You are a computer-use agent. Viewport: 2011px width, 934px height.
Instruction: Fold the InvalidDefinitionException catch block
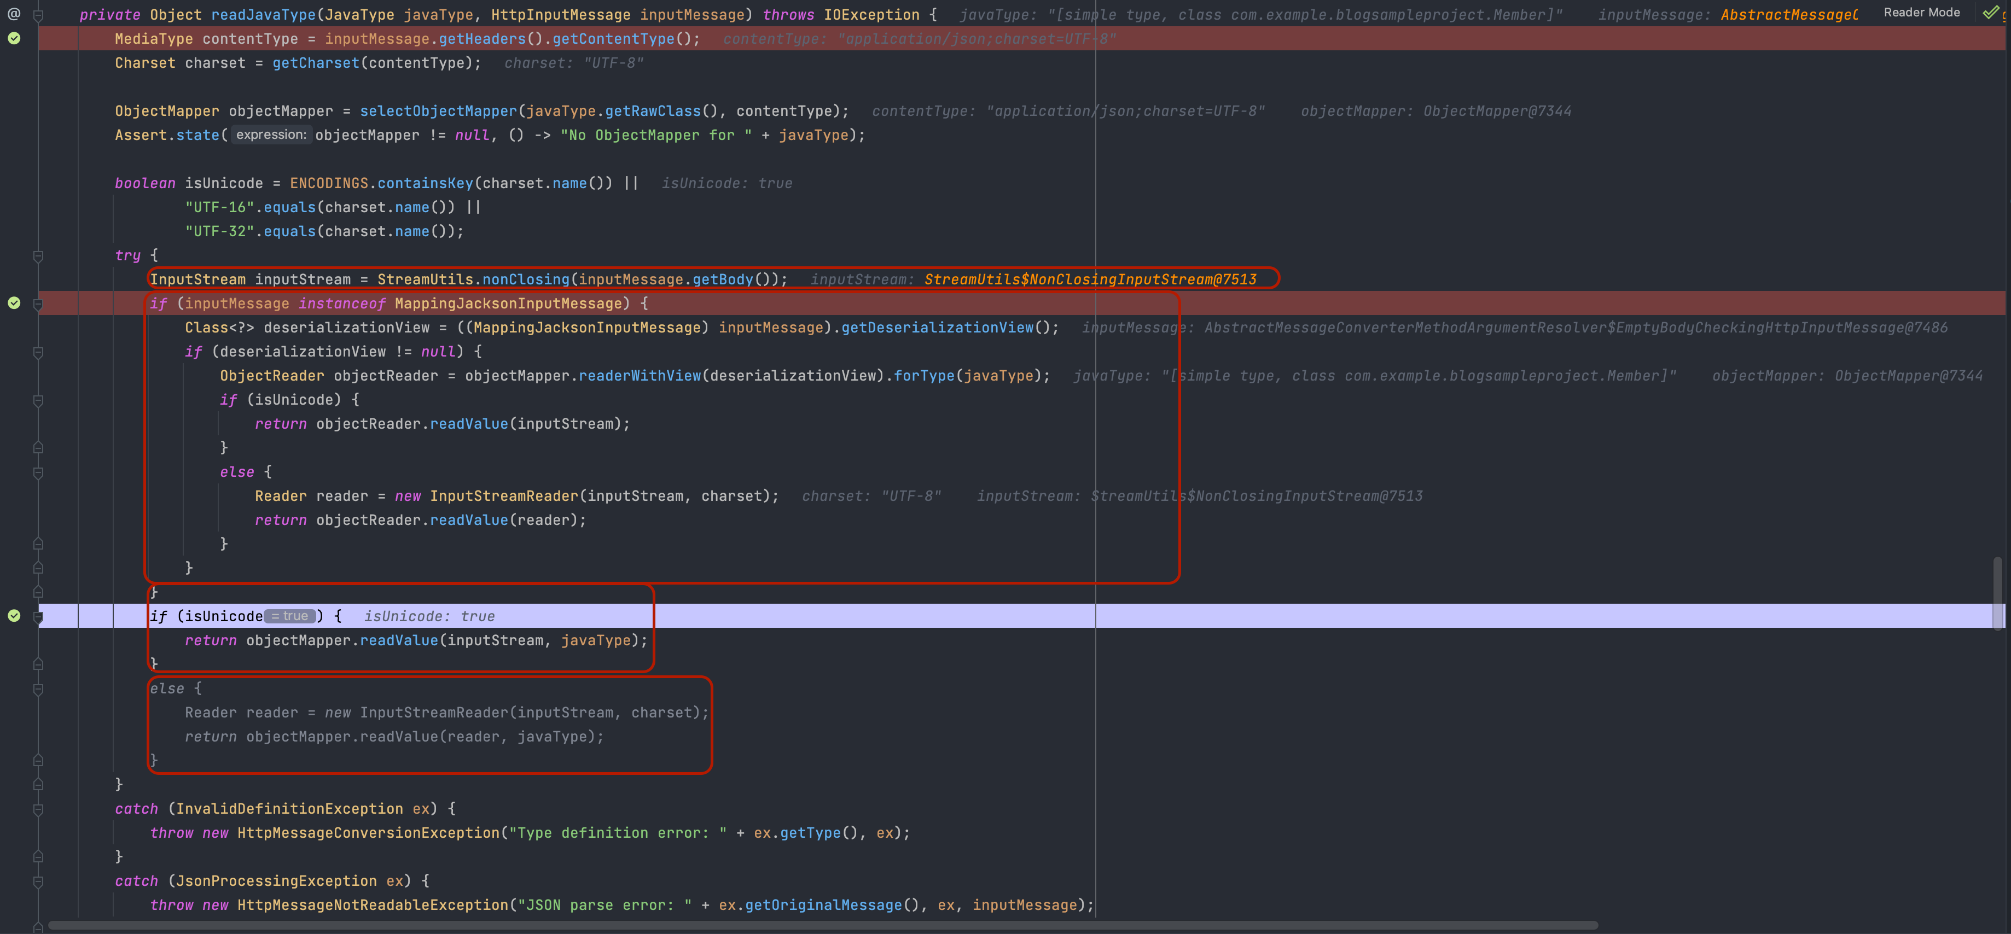[38, 809]
